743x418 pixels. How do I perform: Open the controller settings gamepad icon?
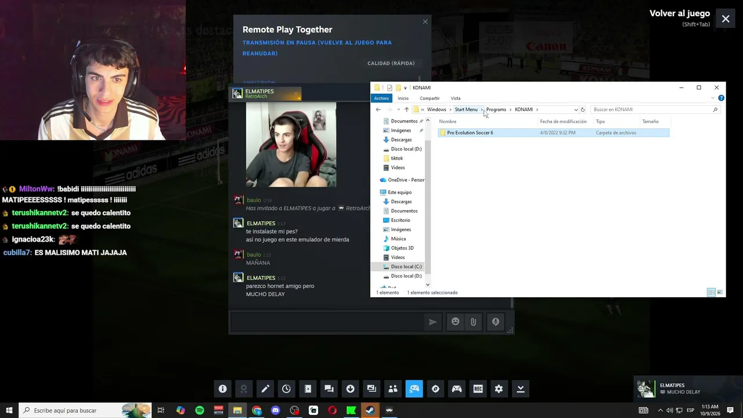457,389
